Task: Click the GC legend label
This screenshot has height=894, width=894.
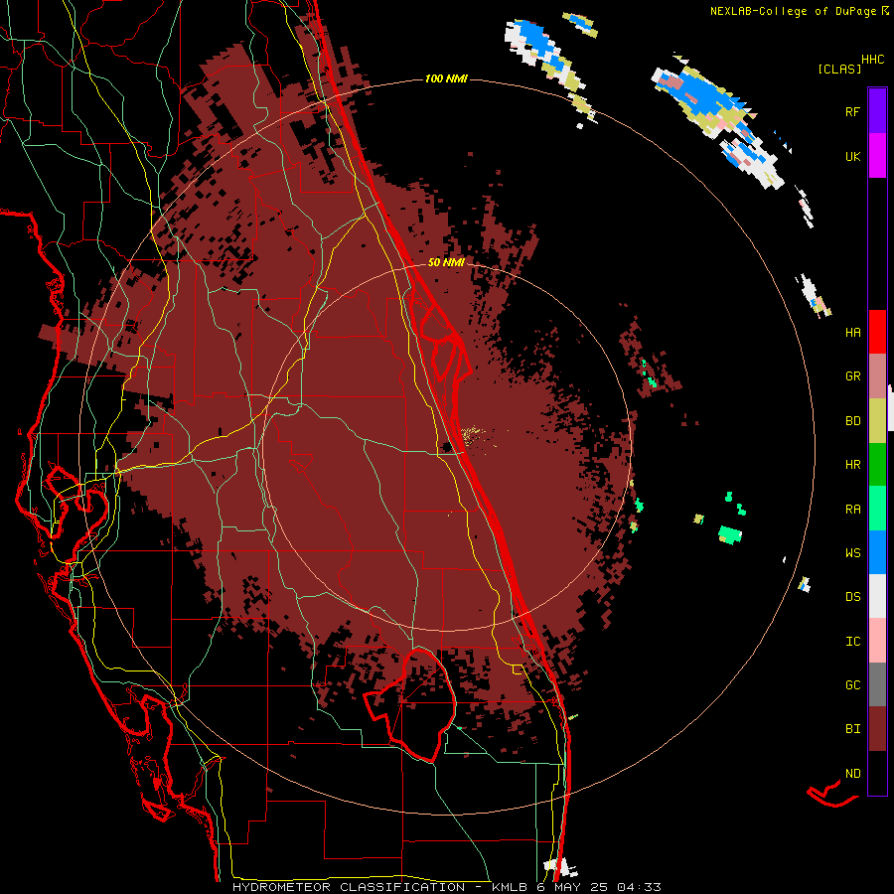Action: [852, 684]
